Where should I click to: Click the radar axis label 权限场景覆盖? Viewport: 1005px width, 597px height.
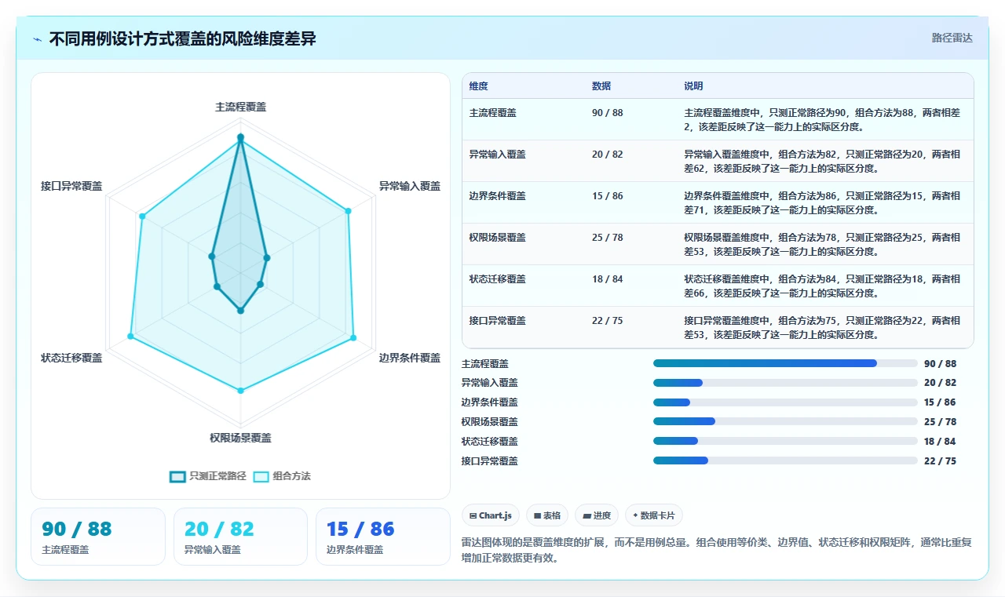click(241, 438)
